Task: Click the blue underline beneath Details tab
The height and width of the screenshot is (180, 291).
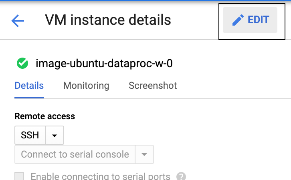Action: (29, 98)
